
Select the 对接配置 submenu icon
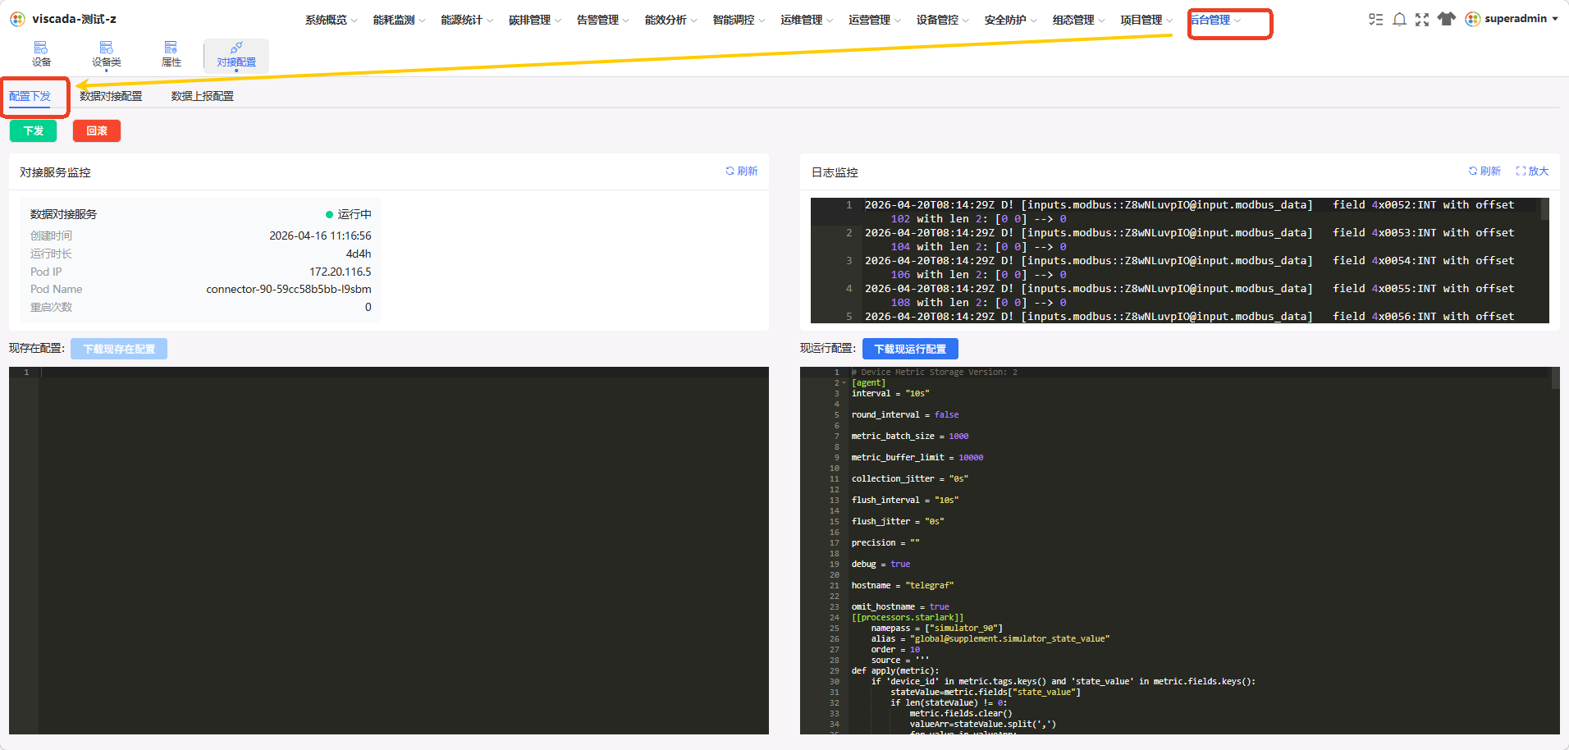(236, 48)
